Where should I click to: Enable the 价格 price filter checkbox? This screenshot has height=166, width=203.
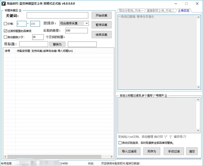(x=5, y=24)
